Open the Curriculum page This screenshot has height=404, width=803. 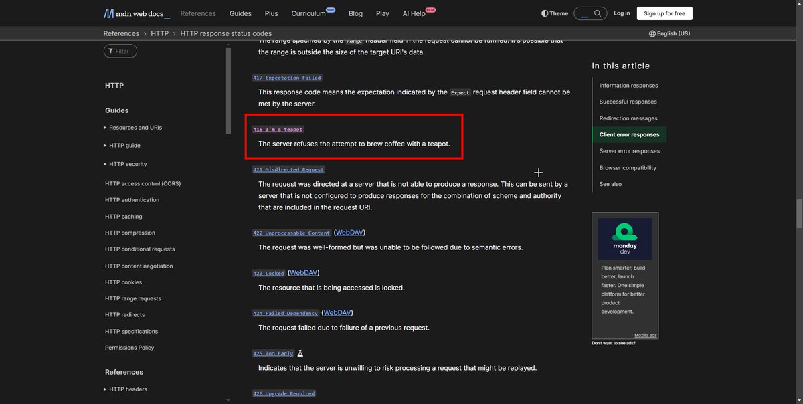308,13
